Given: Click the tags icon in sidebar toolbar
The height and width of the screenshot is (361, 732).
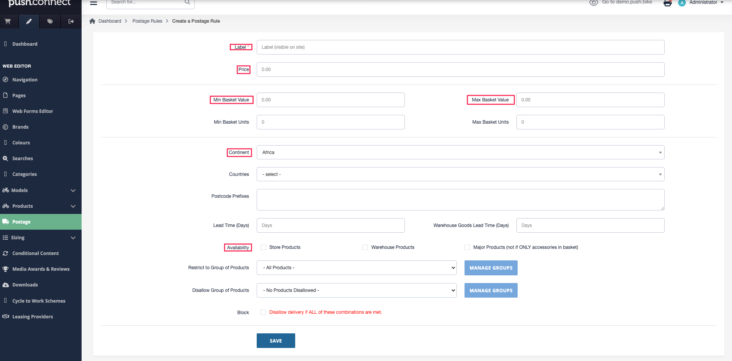Looking at the screenshot, I should click(x=50, y=22).
